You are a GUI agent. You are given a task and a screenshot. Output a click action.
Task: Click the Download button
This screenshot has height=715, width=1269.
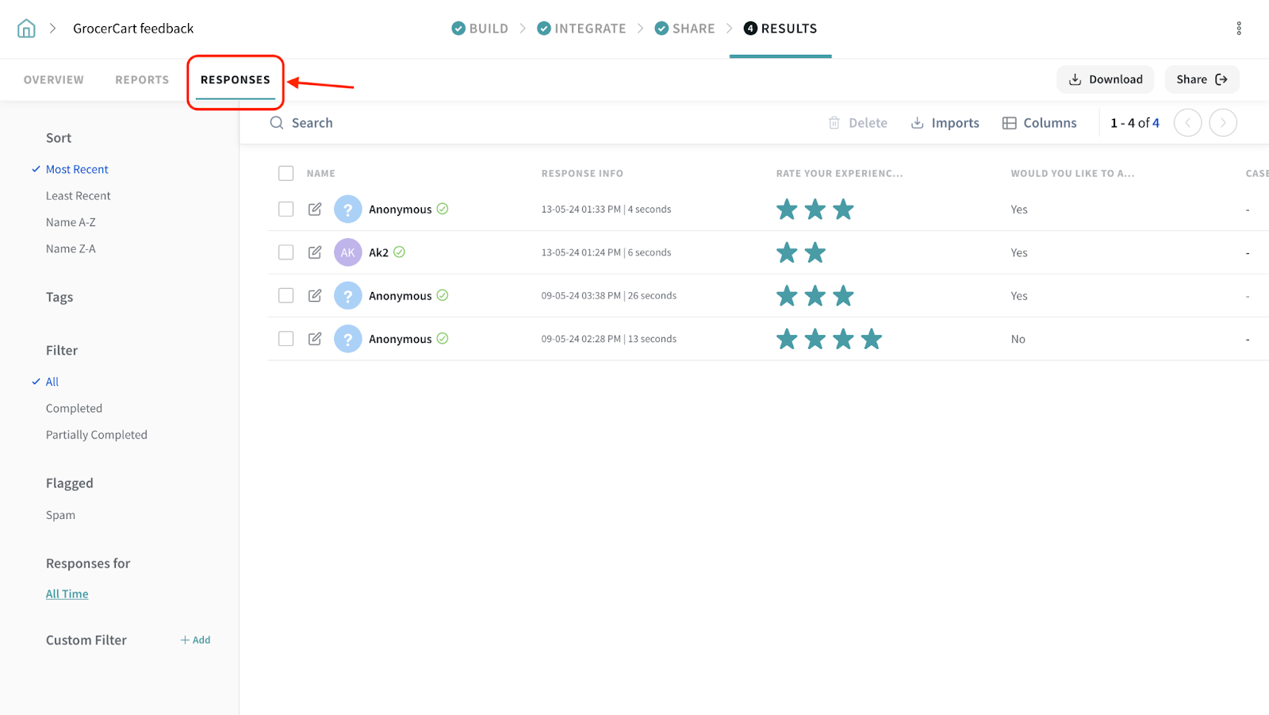pyautogui.click(x=1105, y=79)
